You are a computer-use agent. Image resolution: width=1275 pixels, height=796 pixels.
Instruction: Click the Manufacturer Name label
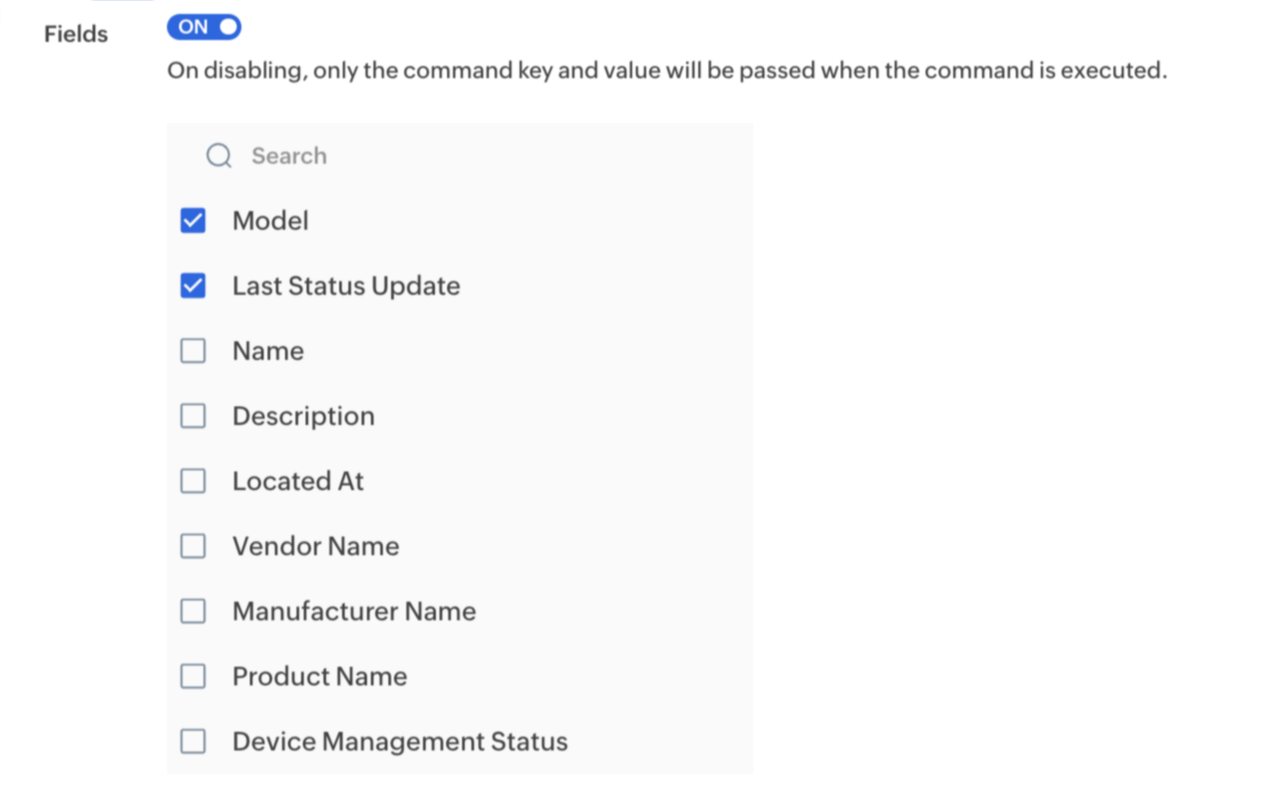(354, 611)
